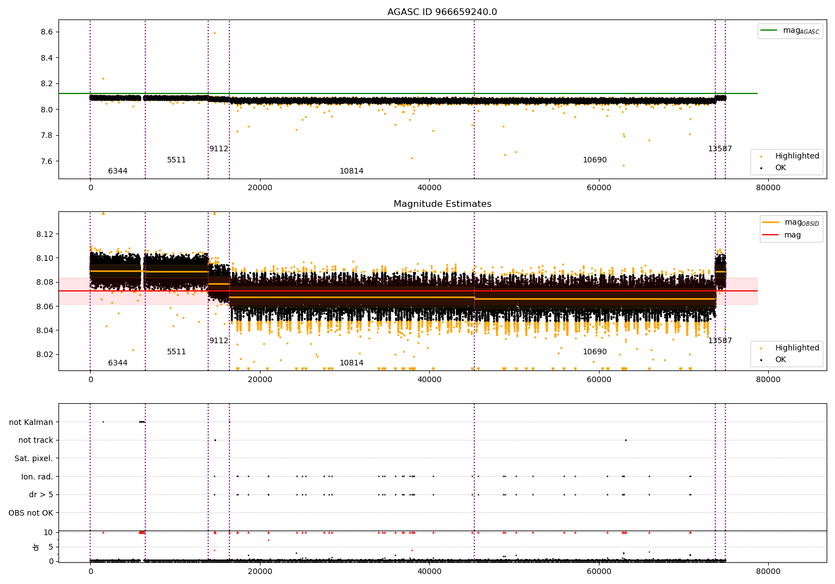Click obsid label 10814 in Magnitude Estimates plot
The height and width of the screenshot is (584, 835).
pyautogui.click(x=351, y=363)
